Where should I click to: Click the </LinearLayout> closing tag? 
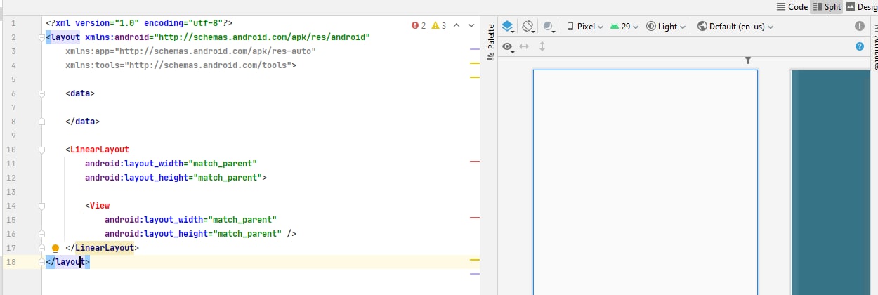tap(102, 247)
